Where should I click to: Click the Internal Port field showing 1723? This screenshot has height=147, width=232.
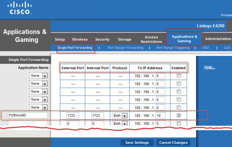pyautogui.click(x=97, y=116)
